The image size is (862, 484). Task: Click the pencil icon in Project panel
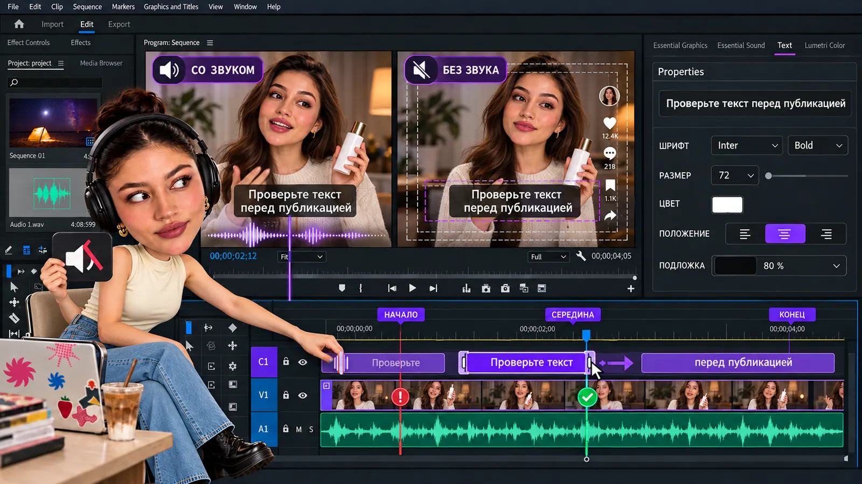coord(9,250)
